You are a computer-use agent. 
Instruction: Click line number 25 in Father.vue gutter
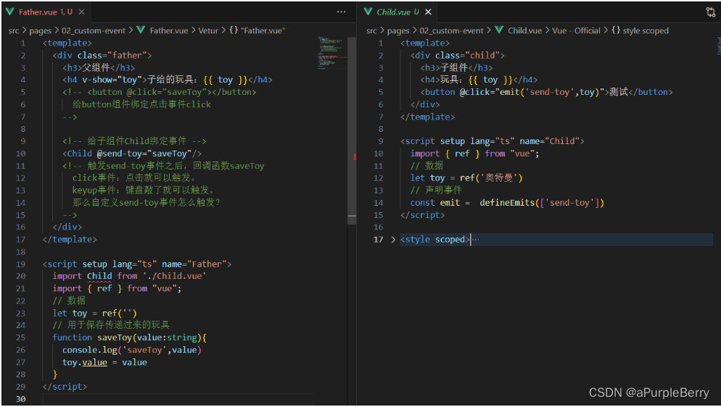tap(21, 337)
